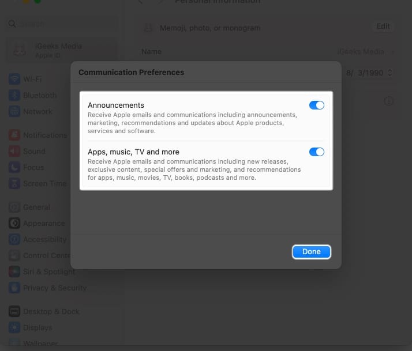Viewport: 412px width, 351px height.
Task: Click the Notifications bell icon
Action: [14, 135]
